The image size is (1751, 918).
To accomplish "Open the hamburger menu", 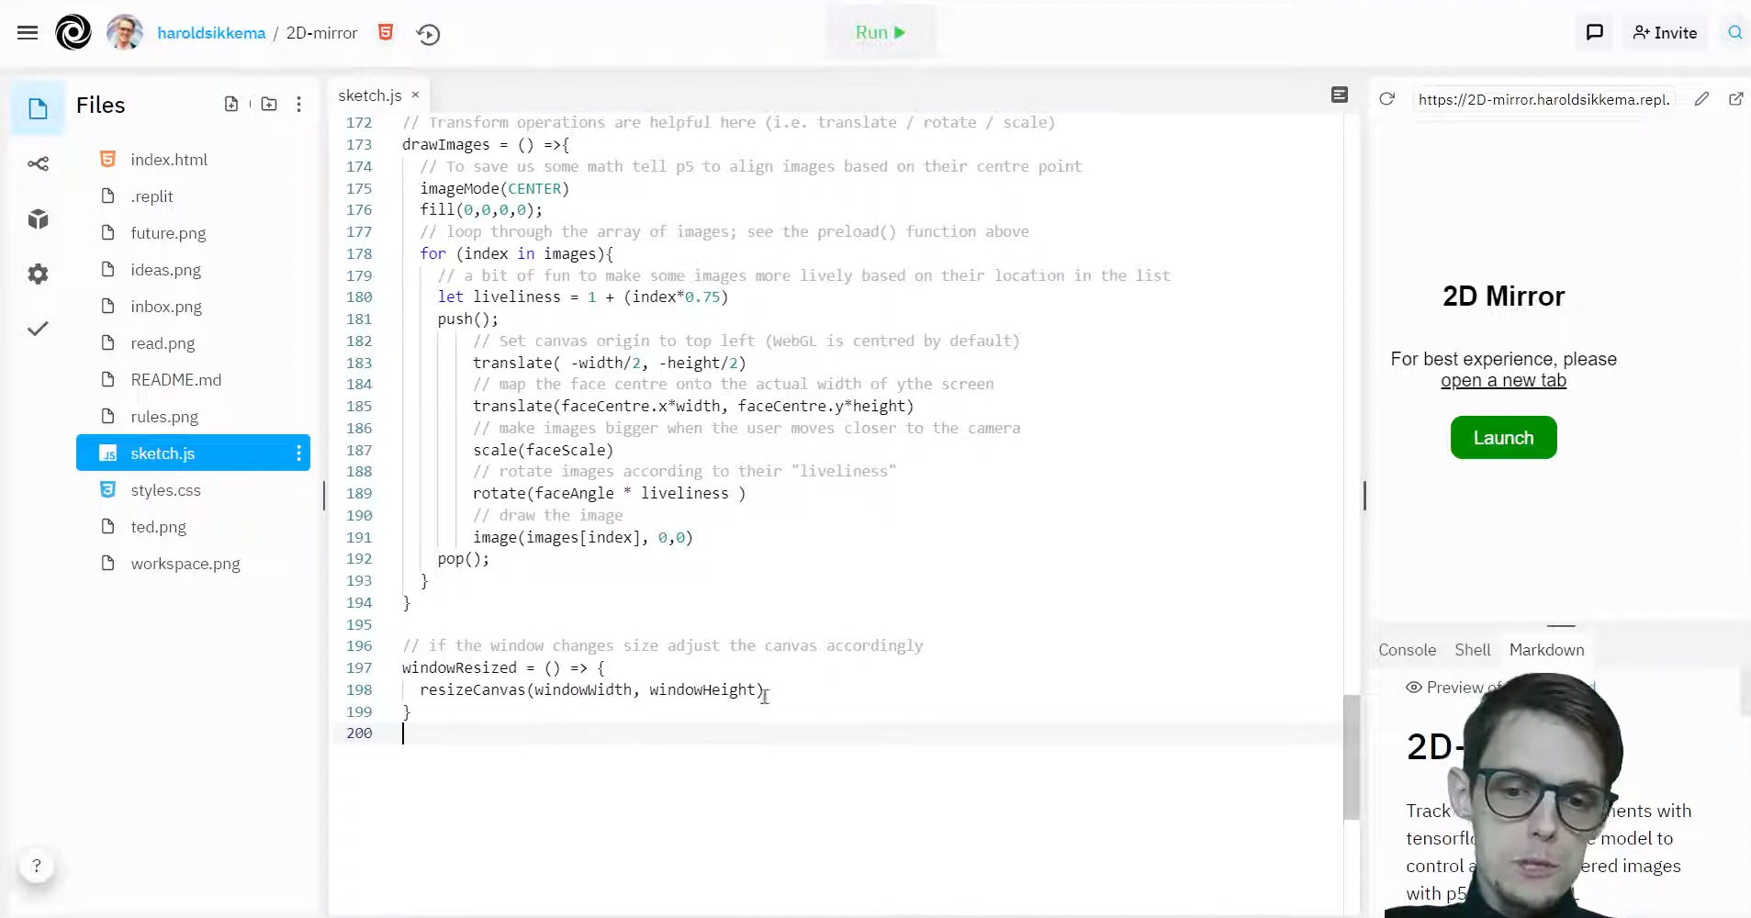I will point(28,33).
